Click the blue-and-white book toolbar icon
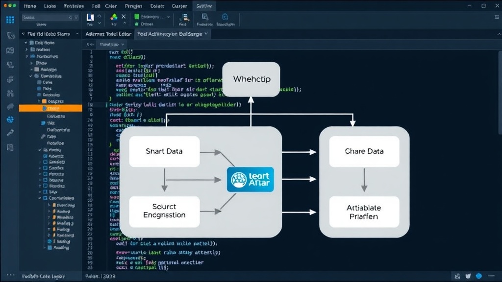 pyautogui.click(x=90, y=17)
